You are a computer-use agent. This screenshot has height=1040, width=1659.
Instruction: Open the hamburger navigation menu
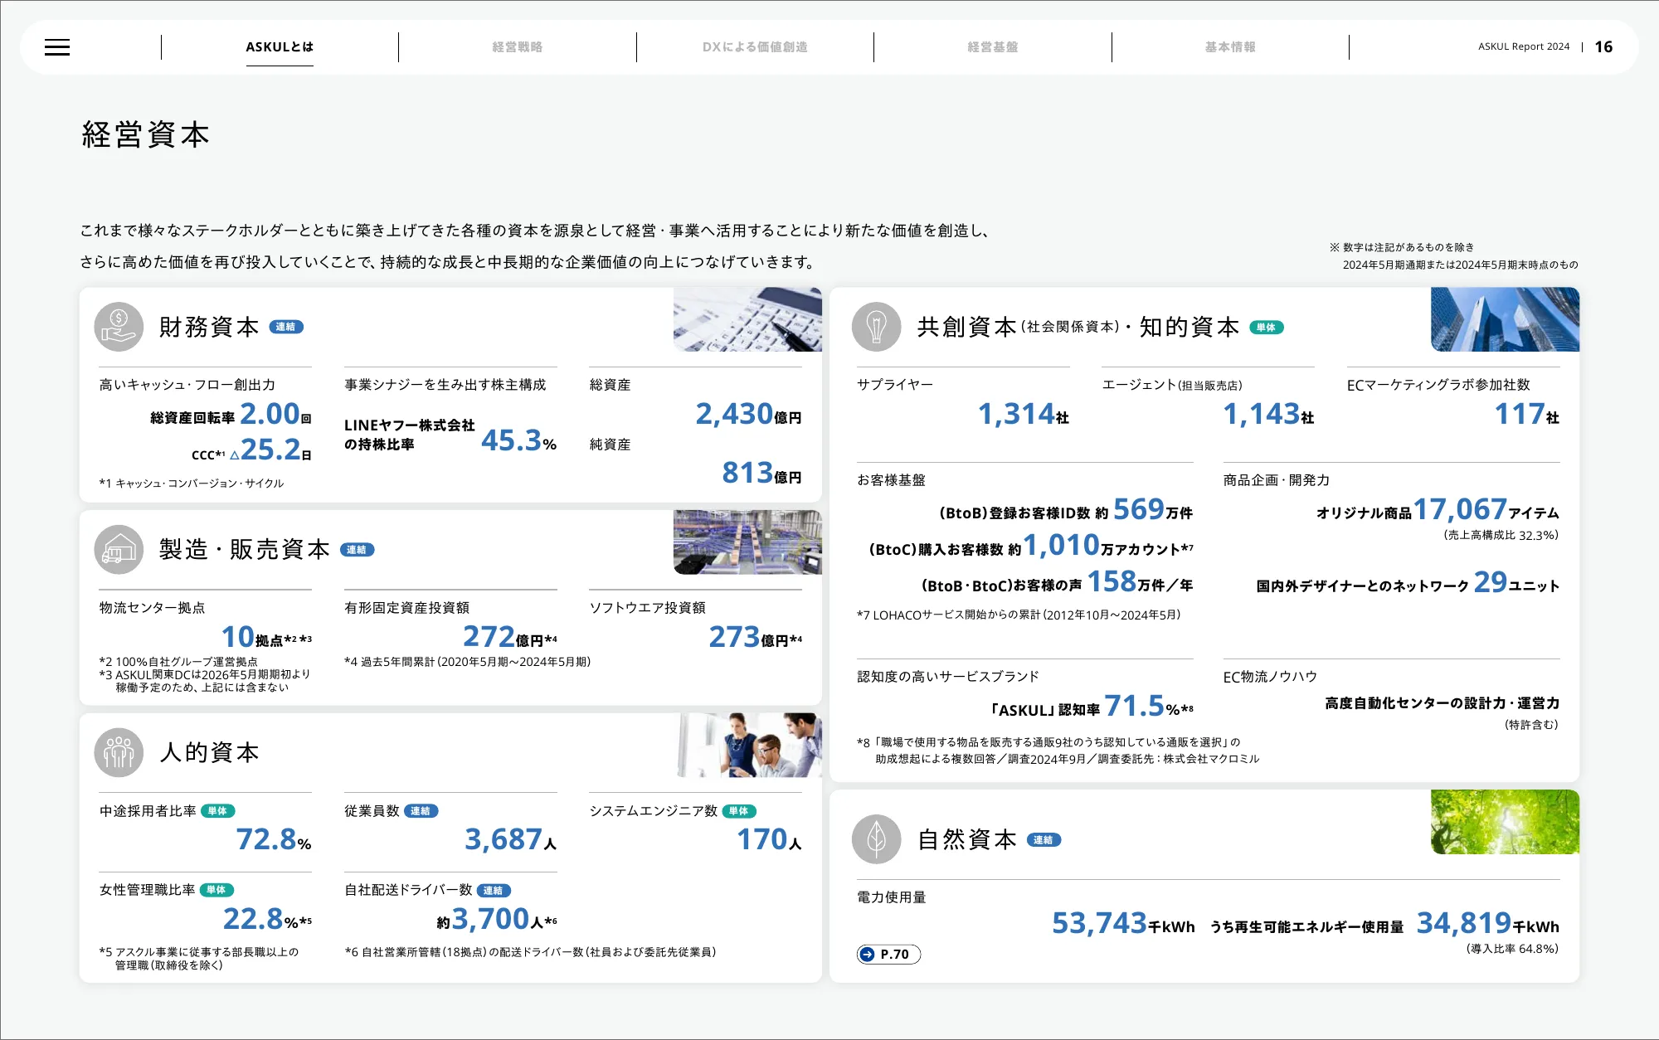57,47
